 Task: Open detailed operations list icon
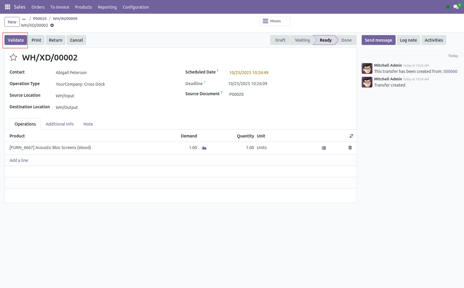coord(324,148)
